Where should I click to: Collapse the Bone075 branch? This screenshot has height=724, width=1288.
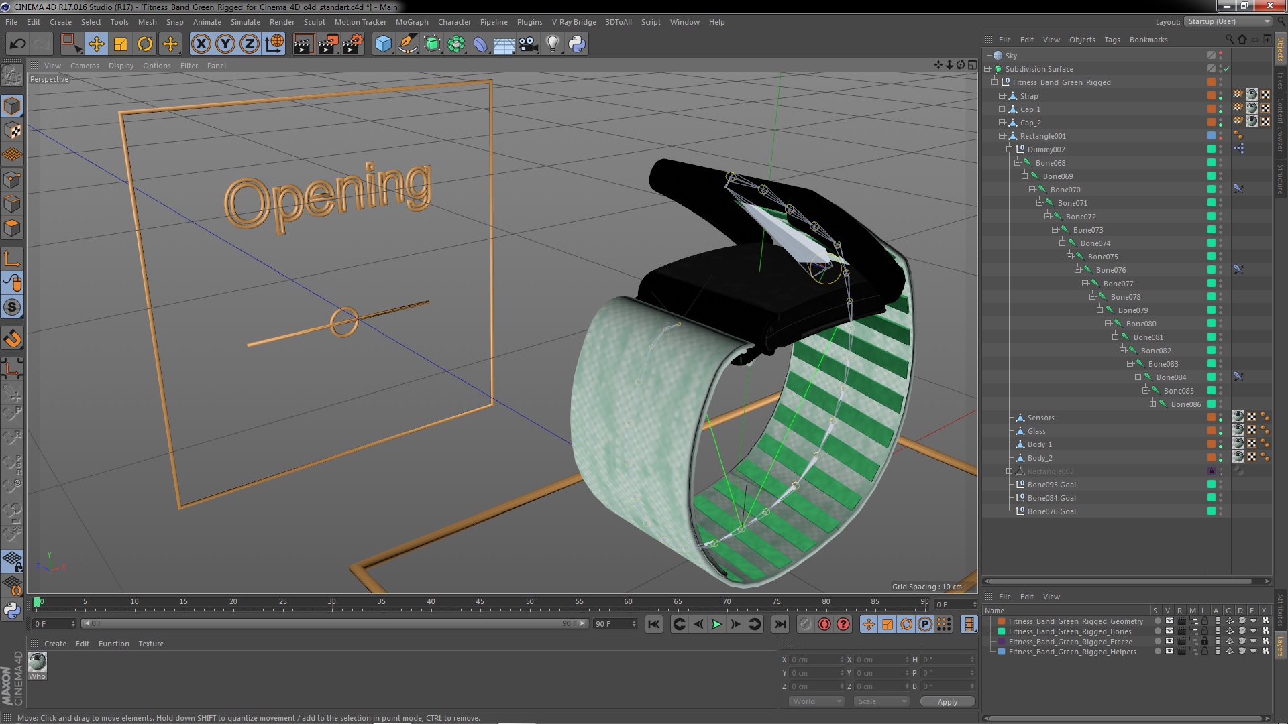1071,257
